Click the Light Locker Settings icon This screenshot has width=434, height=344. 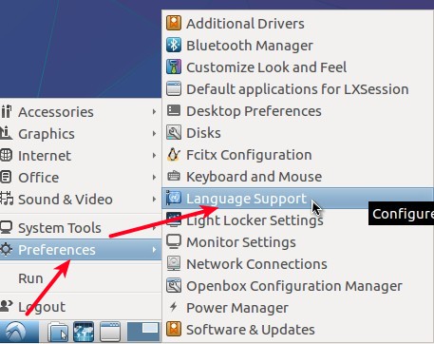[x=174, y=220]
